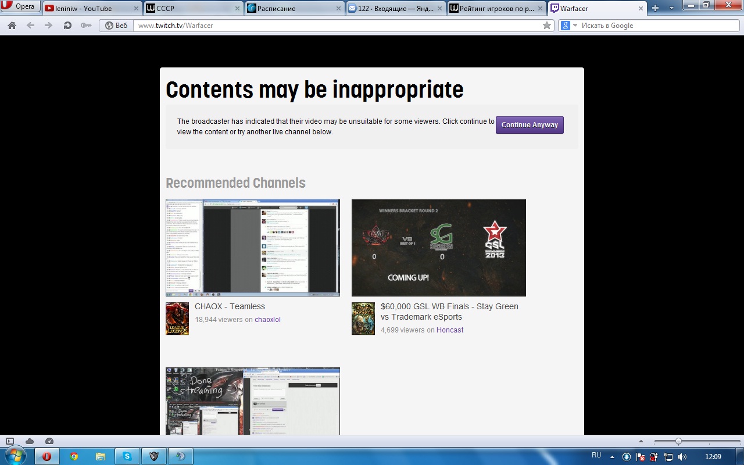Click the Show desktop strip
This screenshot has height=465, width=744.
click(x=739, y=456)
